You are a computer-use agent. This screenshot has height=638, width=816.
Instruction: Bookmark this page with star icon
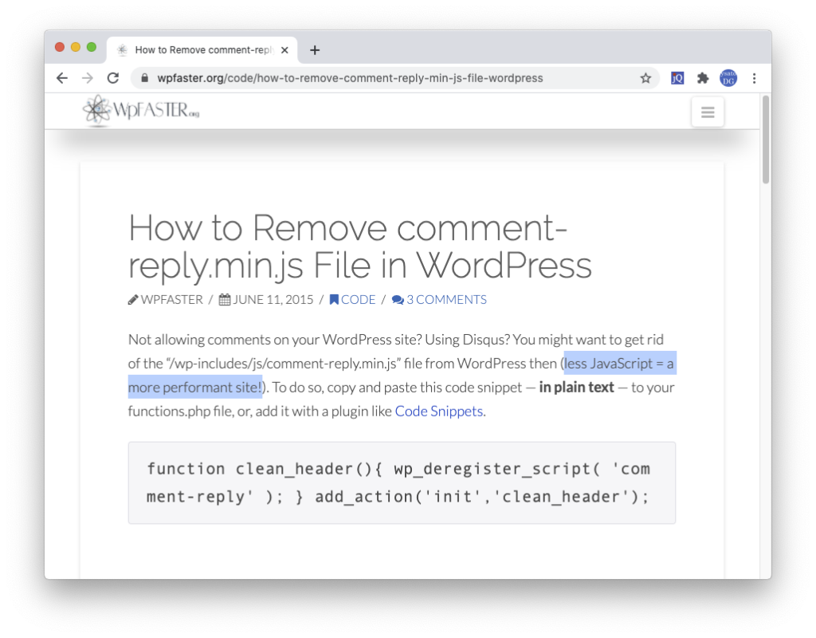coord(645,78)
